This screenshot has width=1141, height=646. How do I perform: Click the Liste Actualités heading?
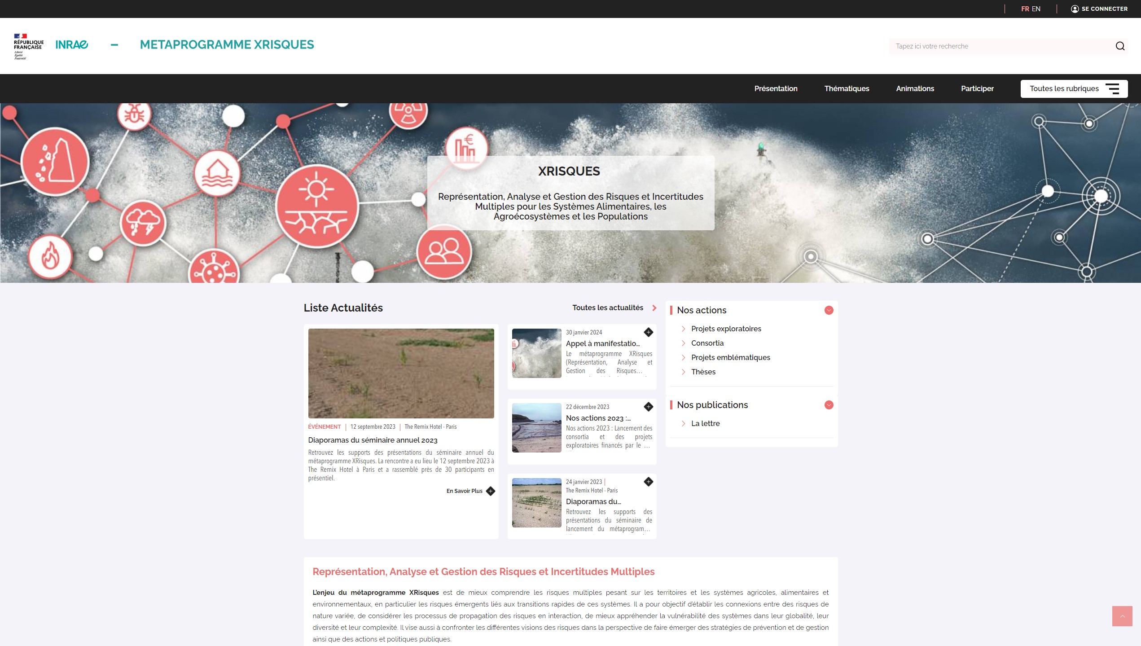click(x=343, y=308)
